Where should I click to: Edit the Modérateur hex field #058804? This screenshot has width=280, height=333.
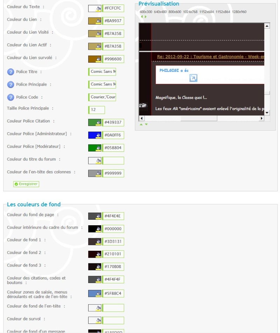(113, 148)
